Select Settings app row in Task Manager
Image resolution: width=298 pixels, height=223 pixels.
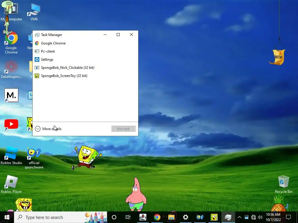[x=85, y=60]
